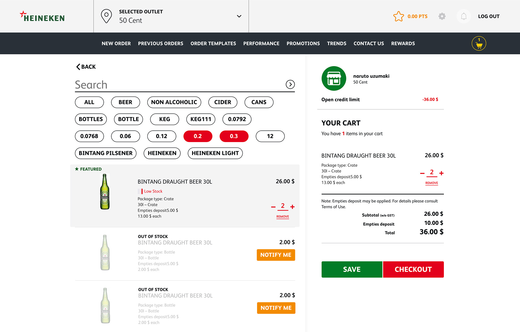Deselect the red 0.2 filter
520x332 pixels.
(198, 136)
